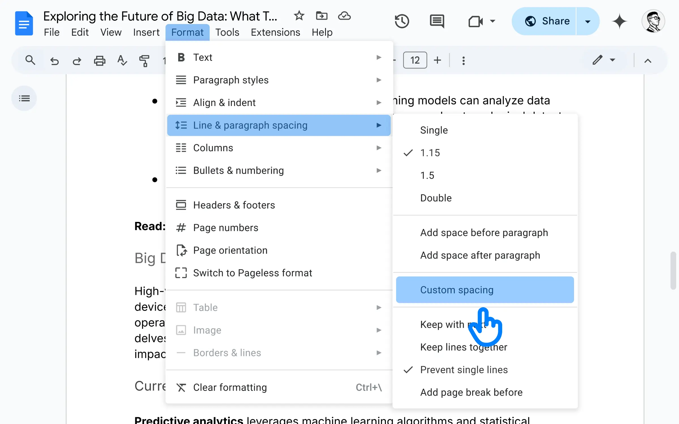Viewport: 679px width, 424px height.
Task: Click the font size 12 field
Action: coord(415,60)
